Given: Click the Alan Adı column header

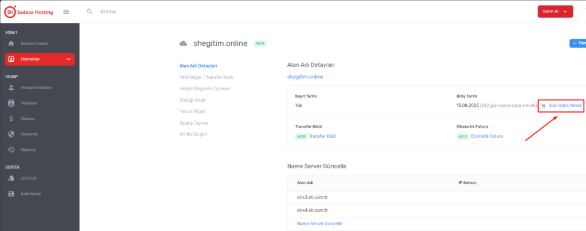Looking at the screenshot, I should click(305, 183).
